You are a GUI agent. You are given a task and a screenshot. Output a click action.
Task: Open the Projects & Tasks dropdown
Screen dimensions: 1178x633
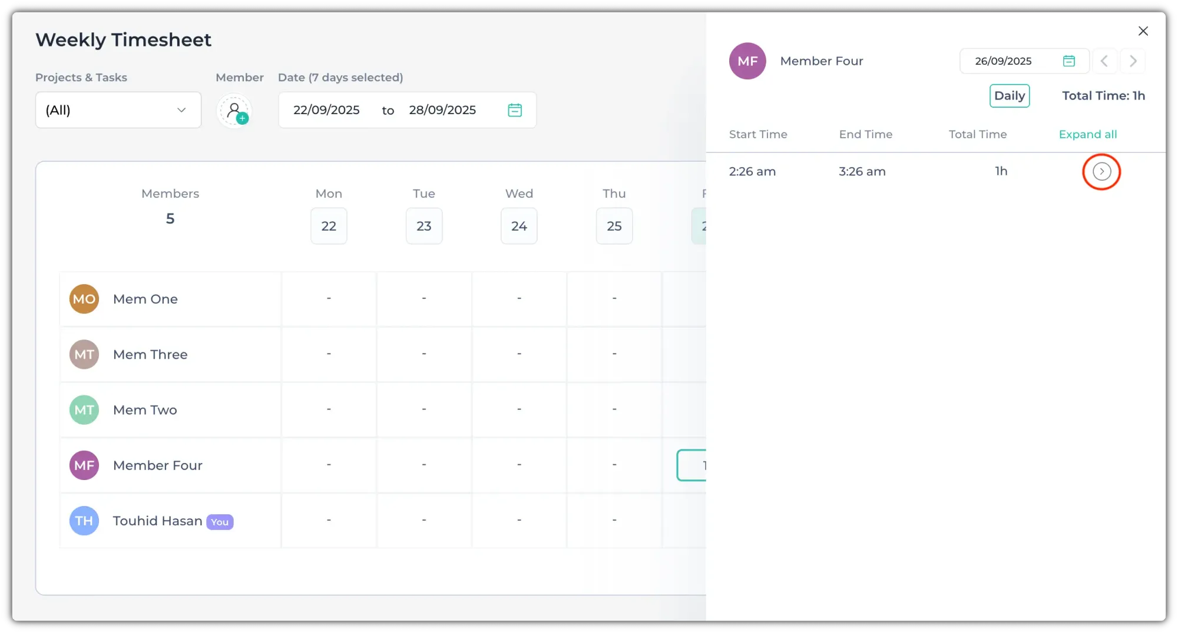[118, 110]
